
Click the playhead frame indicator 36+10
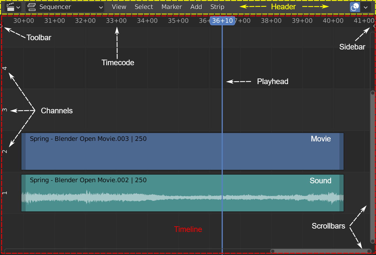(x=222, y=21)
